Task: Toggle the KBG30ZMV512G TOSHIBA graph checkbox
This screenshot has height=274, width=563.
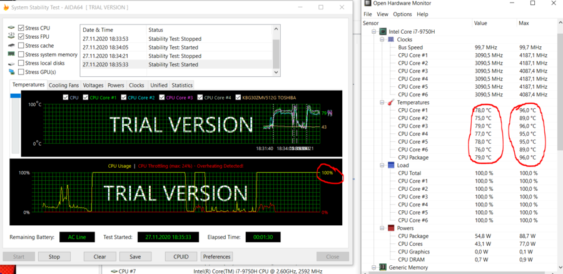Action: pos(238,98)
